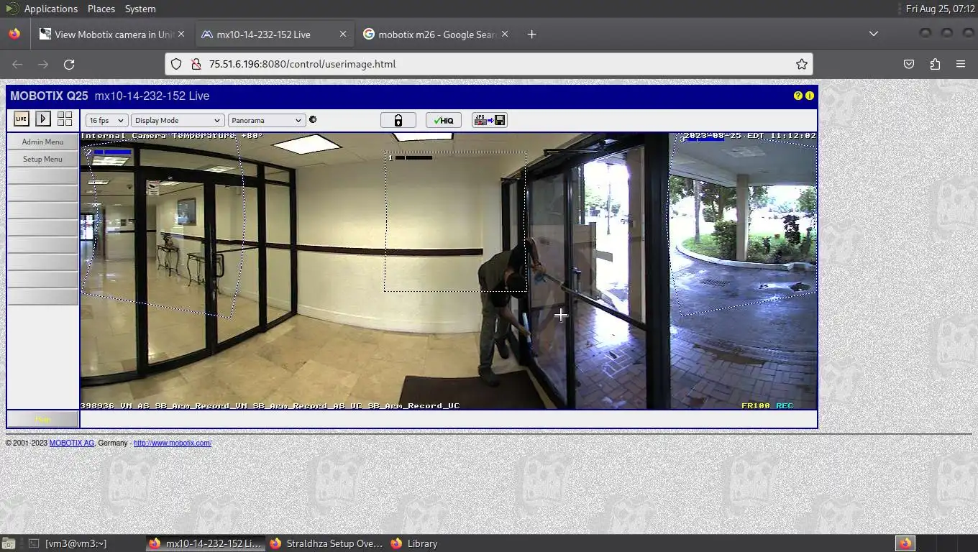Screen dimensions: 978x552
Task: Expand the list all tabs chevron
Action: (873, 34)
